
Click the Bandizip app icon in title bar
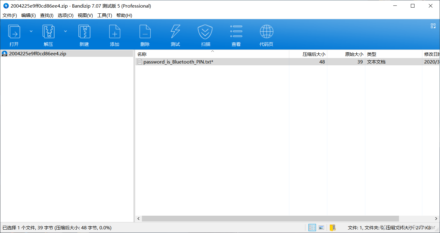point(6,6)
